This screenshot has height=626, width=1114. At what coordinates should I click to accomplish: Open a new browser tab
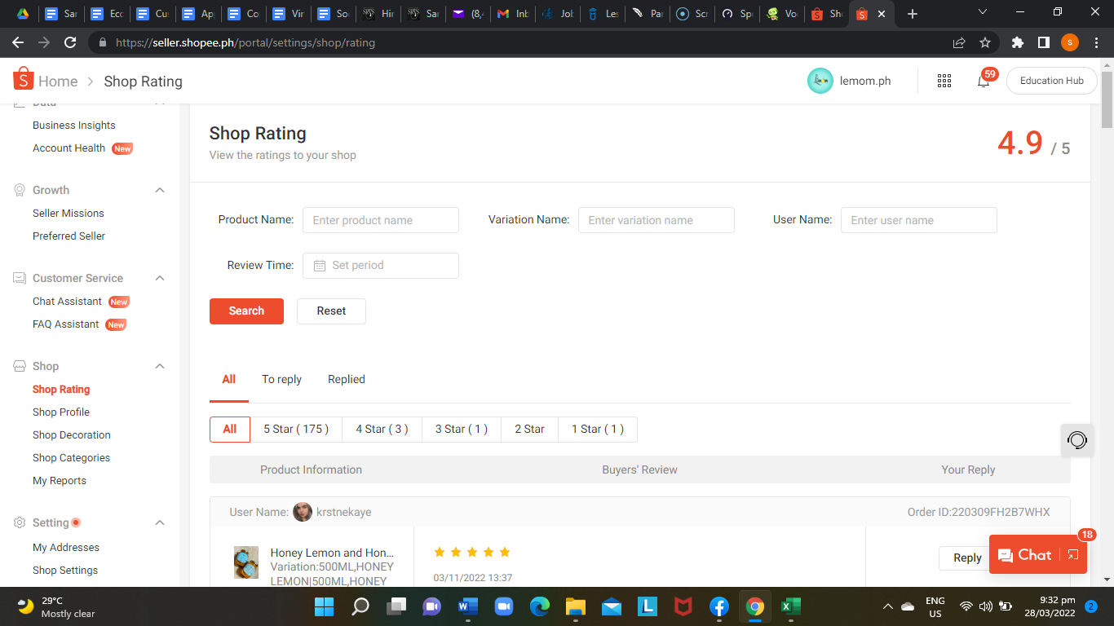pos(913,14)
